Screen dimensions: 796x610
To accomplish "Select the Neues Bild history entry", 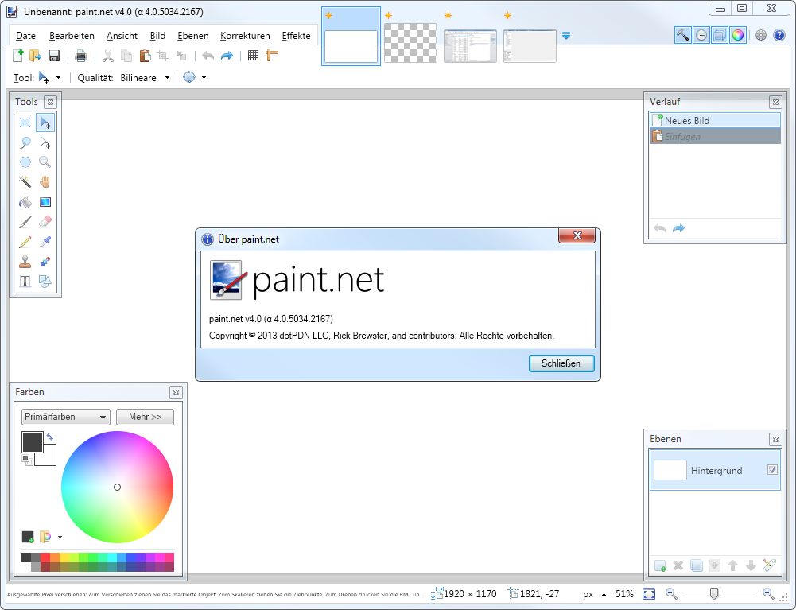I will (x=715, y=120).
